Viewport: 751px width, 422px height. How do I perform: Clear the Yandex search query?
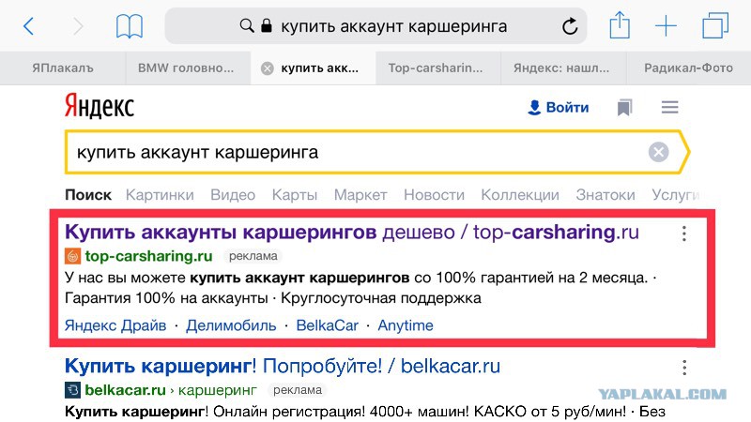[x=659, y=152]
